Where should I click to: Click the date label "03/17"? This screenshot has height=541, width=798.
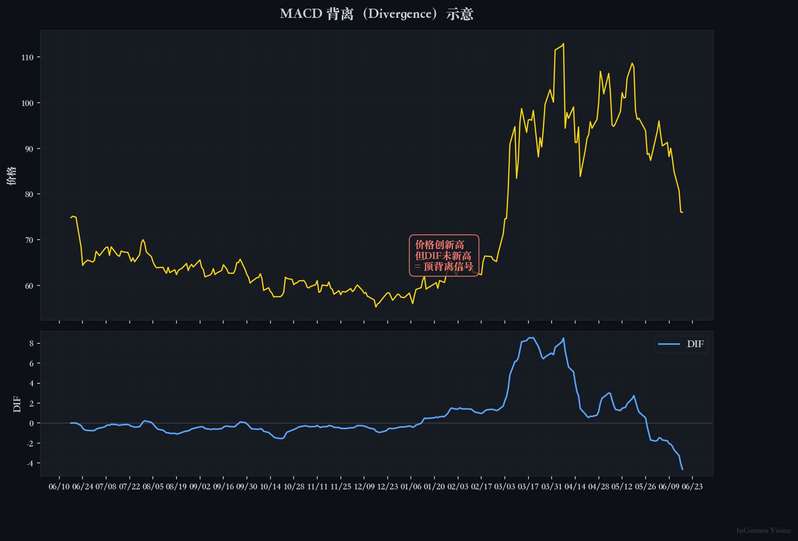[528, 487]
